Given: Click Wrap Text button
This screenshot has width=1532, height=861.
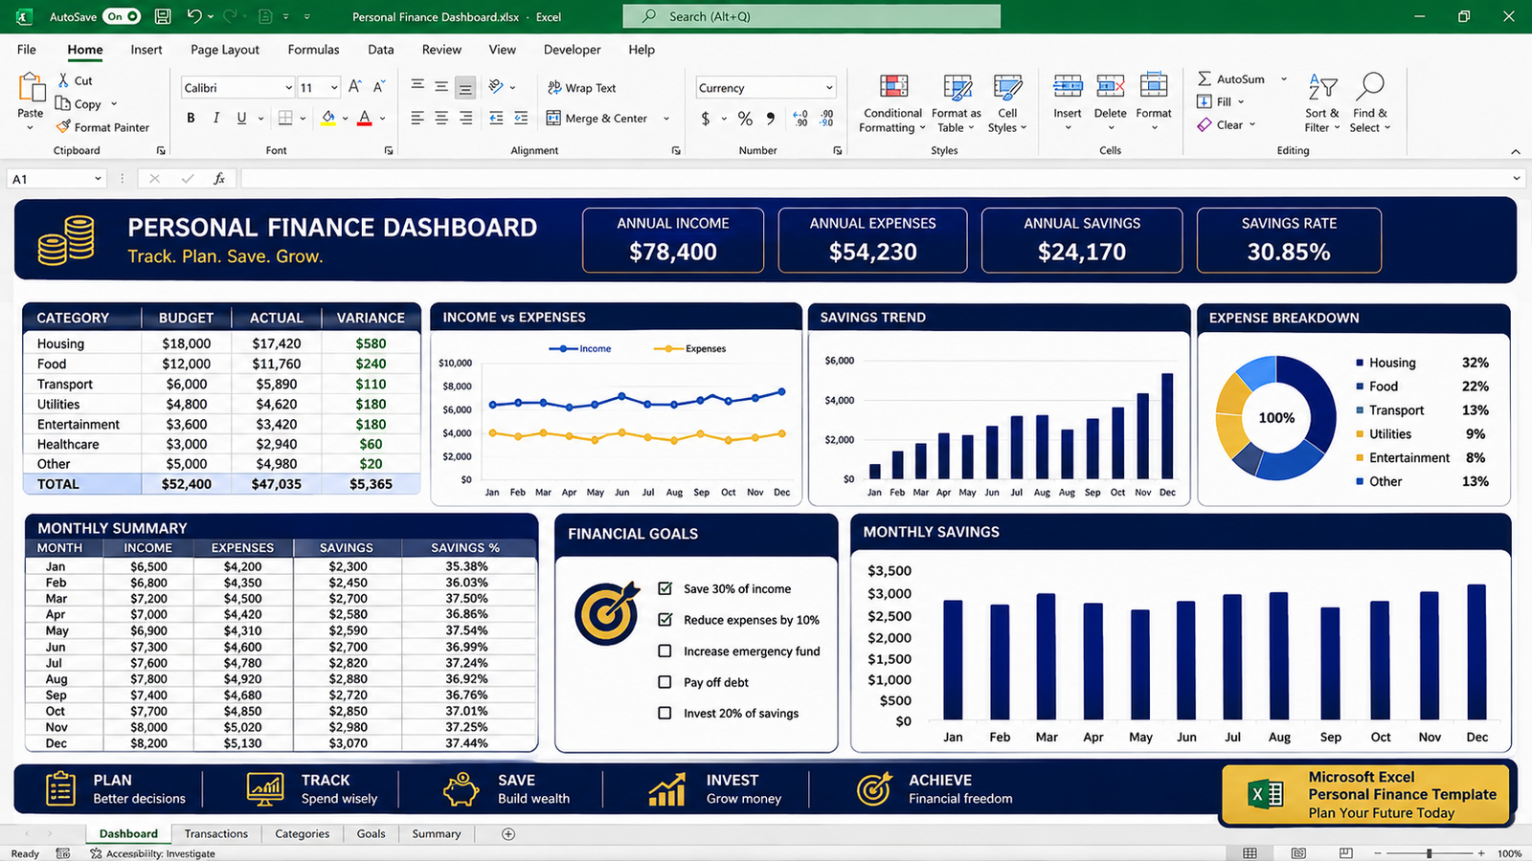Looking at the screenshot, I should (x=582, y=88).
